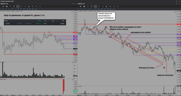Screen dimensions: 181x96
Task: Select brush color settings in 1M panel
Action: click(103, 6)
